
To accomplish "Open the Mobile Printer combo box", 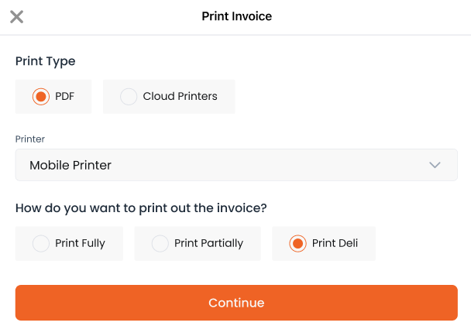I will (x=236, y=165).
